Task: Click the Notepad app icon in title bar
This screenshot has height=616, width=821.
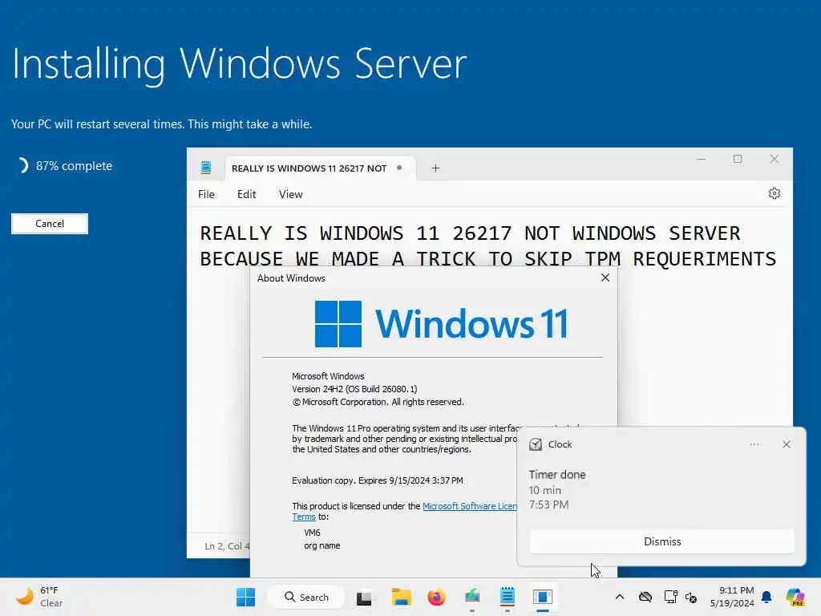Action: [206, 168]
